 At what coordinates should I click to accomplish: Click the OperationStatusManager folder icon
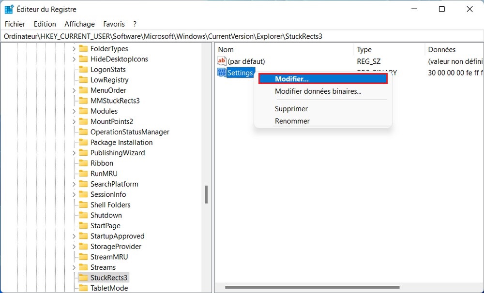[x=83, y=132]
